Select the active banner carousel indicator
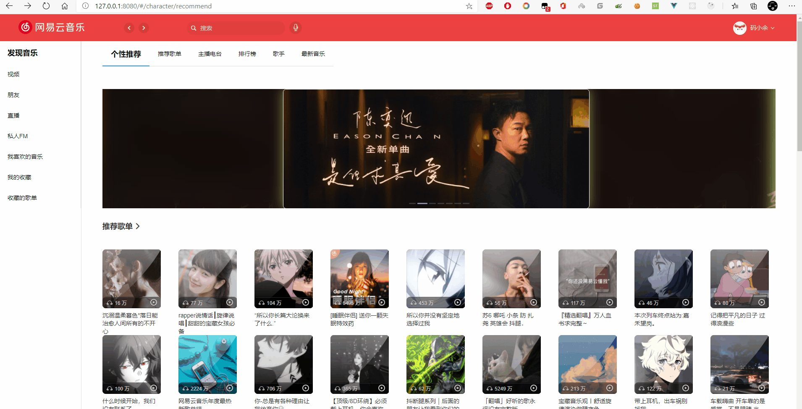The height and width of the screenshot is (409, 802). point(422,203)
